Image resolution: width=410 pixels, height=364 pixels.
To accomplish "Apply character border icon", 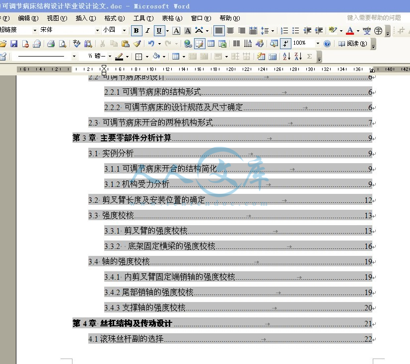I will (177, 31).
